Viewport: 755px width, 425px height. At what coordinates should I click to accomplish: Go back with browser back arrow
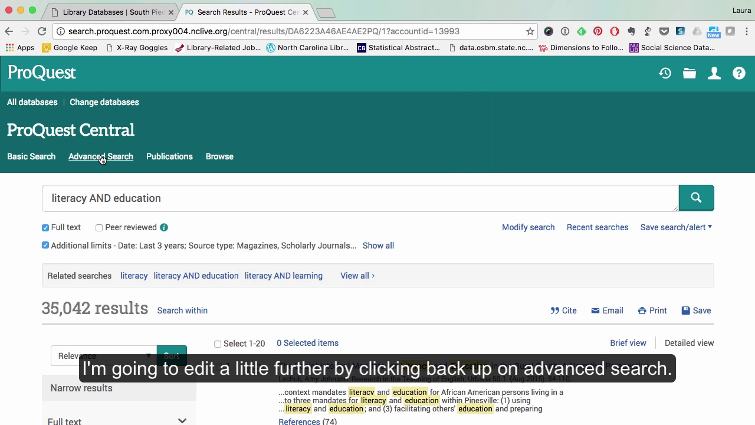tap(9, 31)
